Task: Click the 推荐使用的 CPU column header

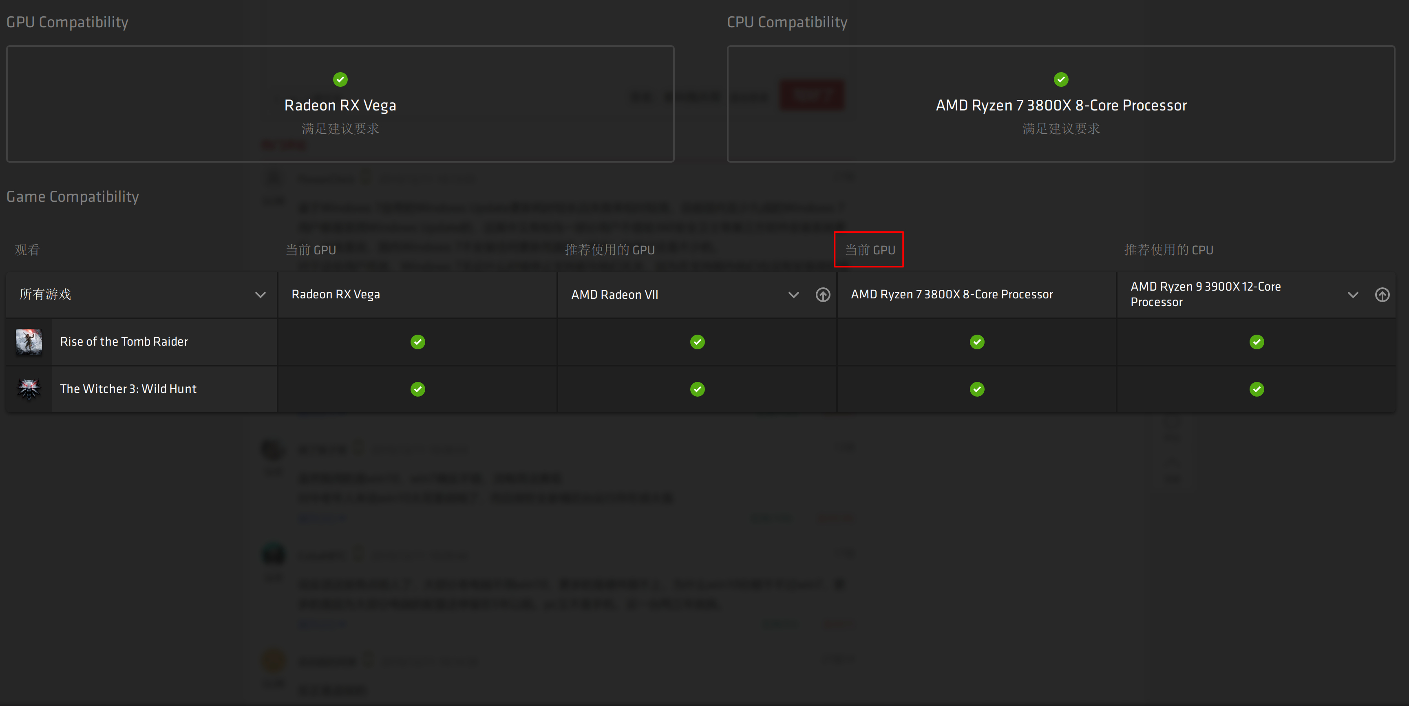Action: pos(1168,250)
